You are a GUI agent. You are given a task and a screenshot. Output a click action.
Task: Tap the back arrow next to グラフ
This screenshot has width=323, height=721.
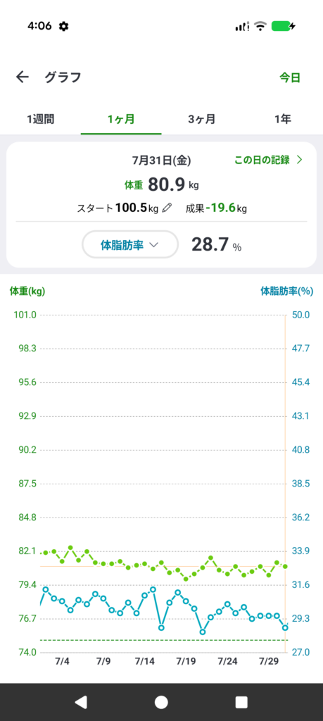pyautogui.click(x=22, y=77)
